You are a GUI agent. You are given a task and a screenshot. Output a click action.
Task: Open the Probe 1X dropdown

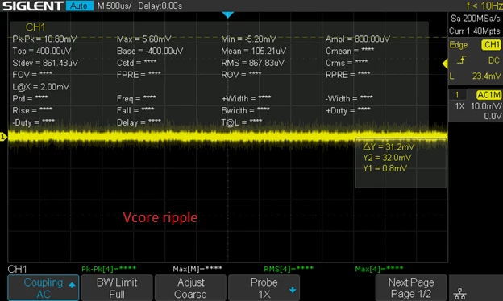tap(264, 288)
